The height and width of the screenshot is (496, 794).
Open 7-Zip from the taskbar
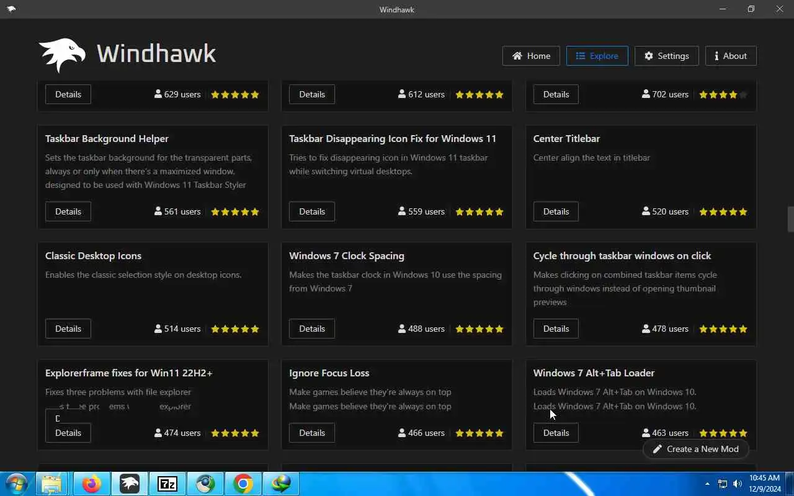tap(167, 484)
